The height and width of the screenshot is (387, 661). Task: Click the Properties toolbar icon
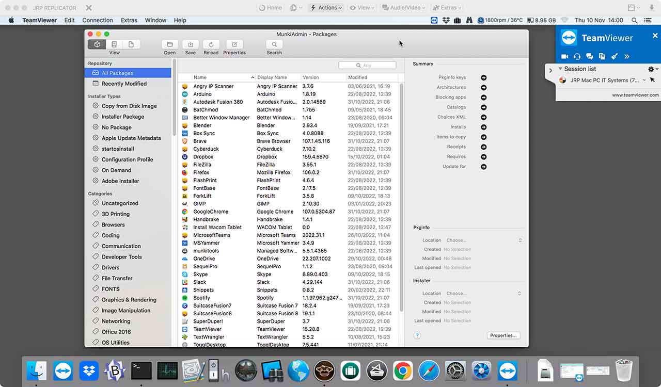(x=234, y=44)
